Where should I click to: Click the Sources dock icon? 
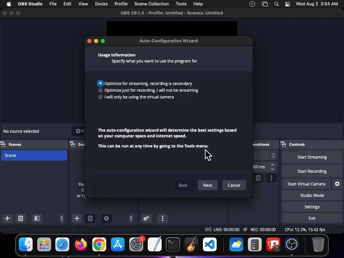[73, 144]
